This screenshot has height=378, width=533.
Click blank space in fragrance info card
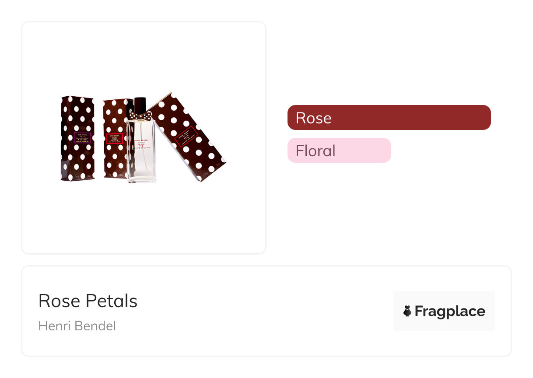point(263,311)
